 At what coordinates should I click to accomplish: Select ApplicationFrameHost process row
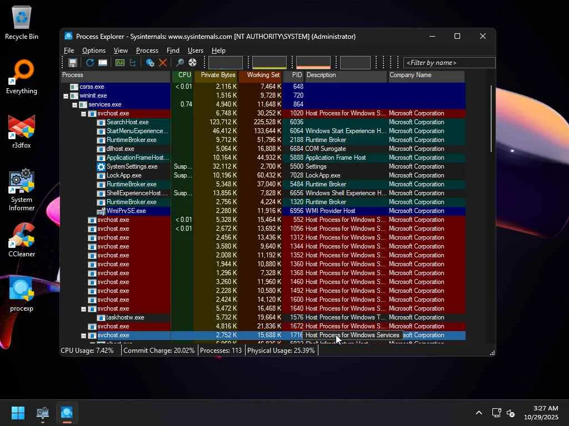[x=263, y=158]
